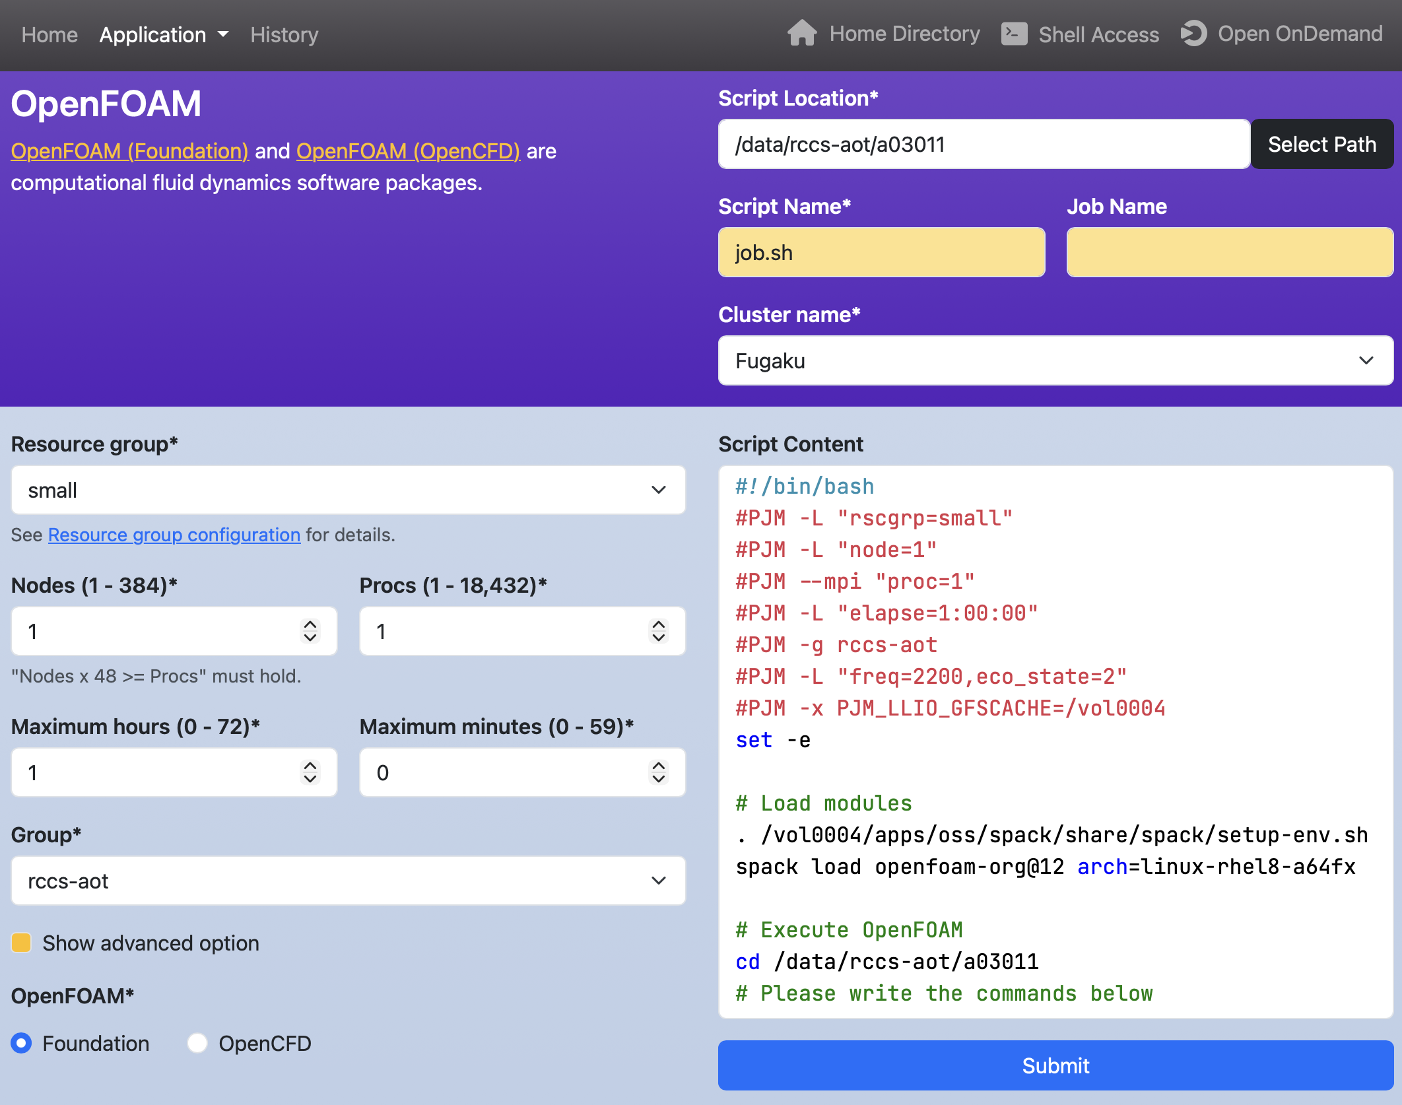
Task: Click inside the Nodes number field
Action: (x=174, y=631)
